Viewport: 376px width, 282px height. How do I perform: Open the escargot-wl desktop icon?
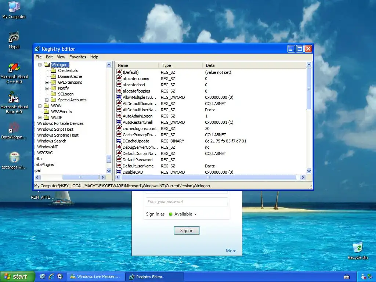coord(14,161)
